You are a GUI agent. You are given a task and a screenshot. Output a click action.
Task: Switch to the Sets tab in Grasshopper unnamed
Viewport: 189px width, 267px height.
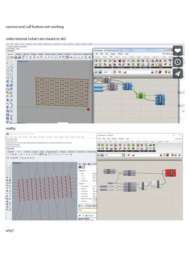tap(111, 142)
